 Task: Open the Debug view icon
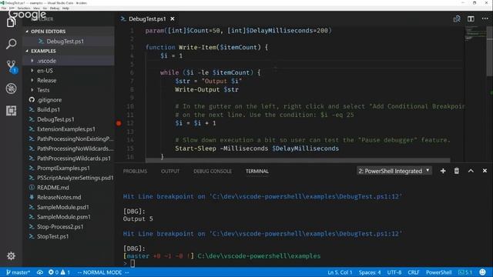click(x=12, y=88)
